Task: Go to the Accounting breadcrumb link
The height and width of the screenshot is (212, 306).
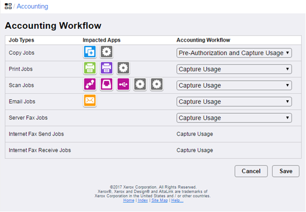Action: [32, 7]
